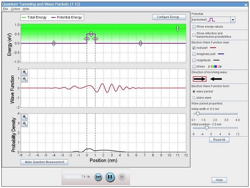
Task: Restart the simulation with the rewind button
Action: click(98, 177)
